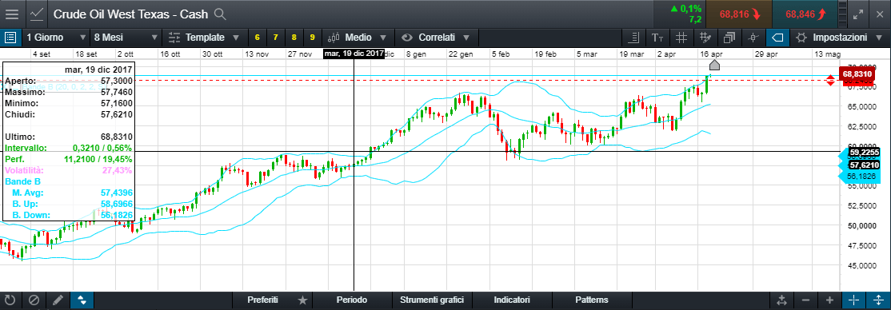The height and width of the screenshot is (310, 891).
Task: Open the Strumenti grafici menu
Action: click(433, 300)
